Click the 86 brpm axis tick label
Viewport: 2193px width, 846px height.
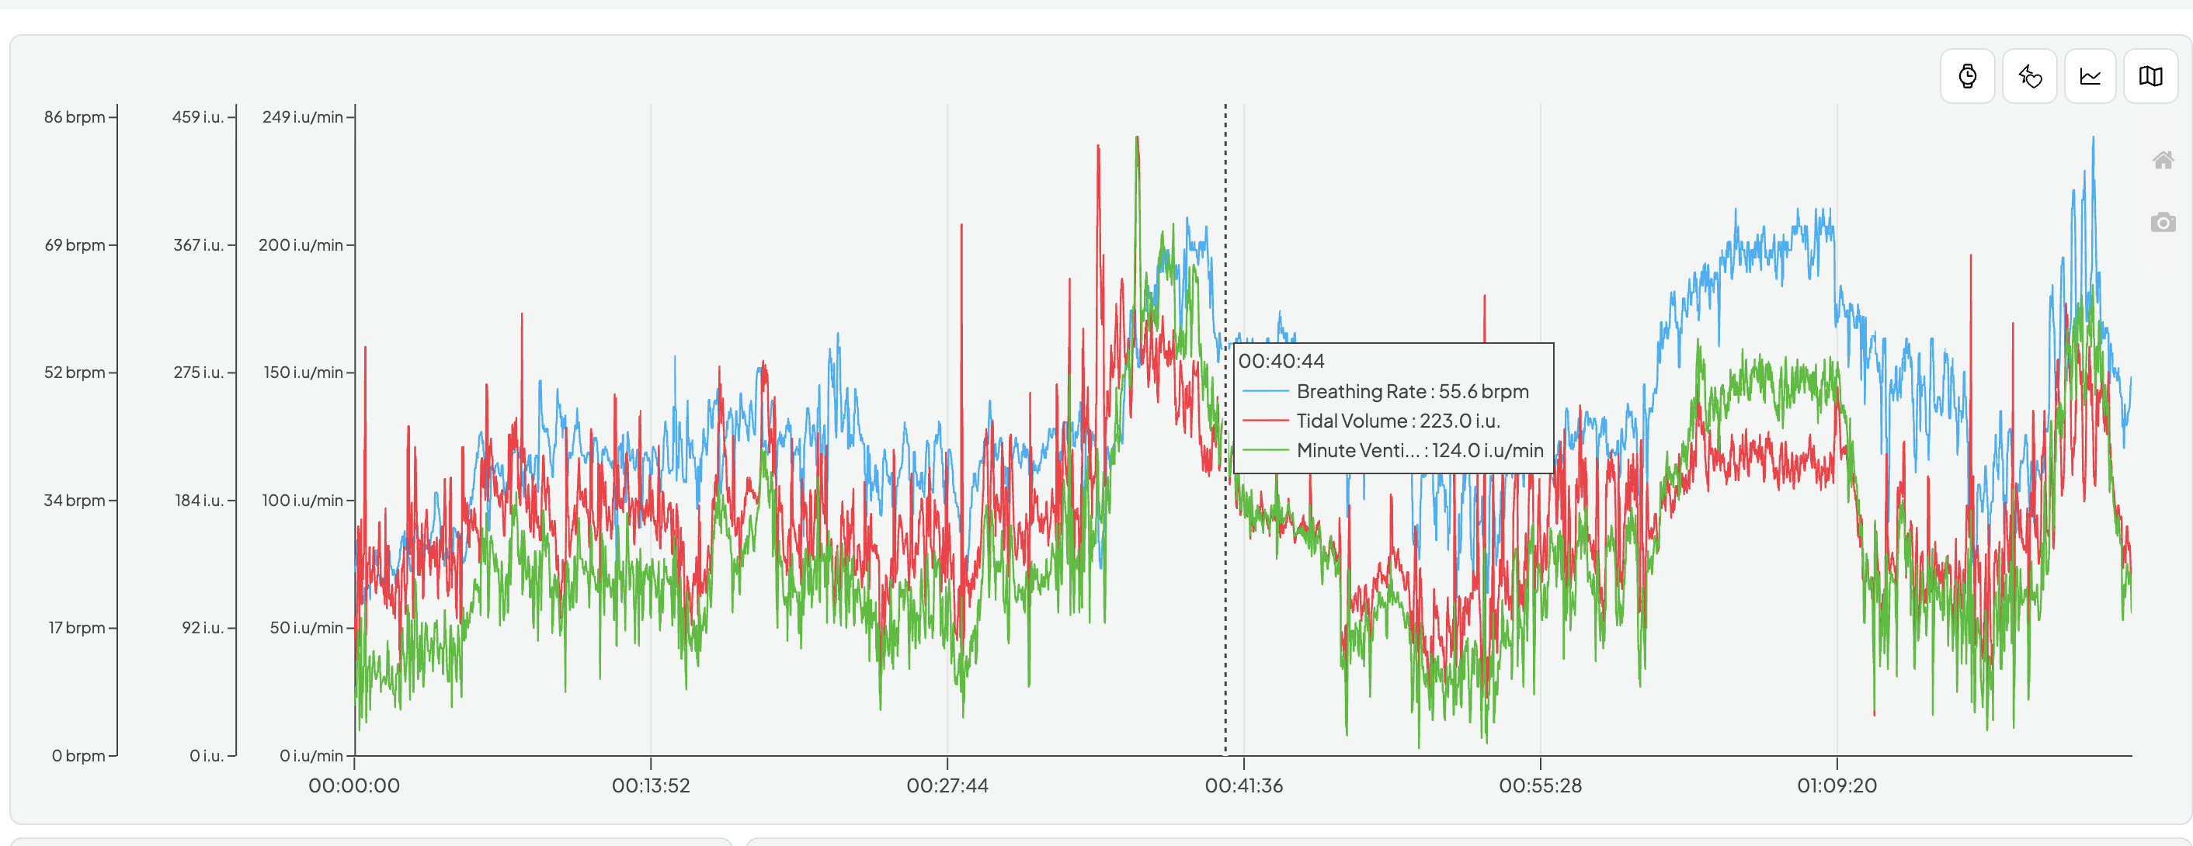[x=75, y=117]
